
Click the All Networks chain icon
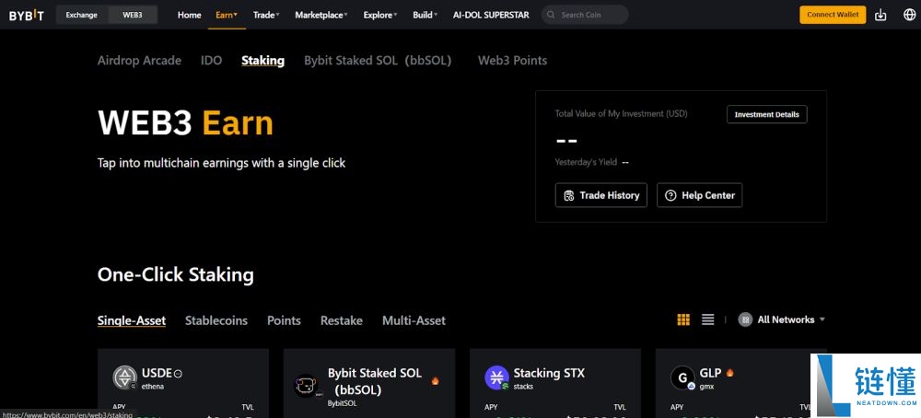[x=745, y=319]
